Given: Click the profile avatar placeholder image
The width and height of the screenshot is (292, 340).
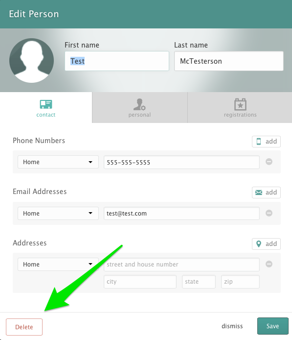Looking at the screenshot, I should (x=32, y=60).
